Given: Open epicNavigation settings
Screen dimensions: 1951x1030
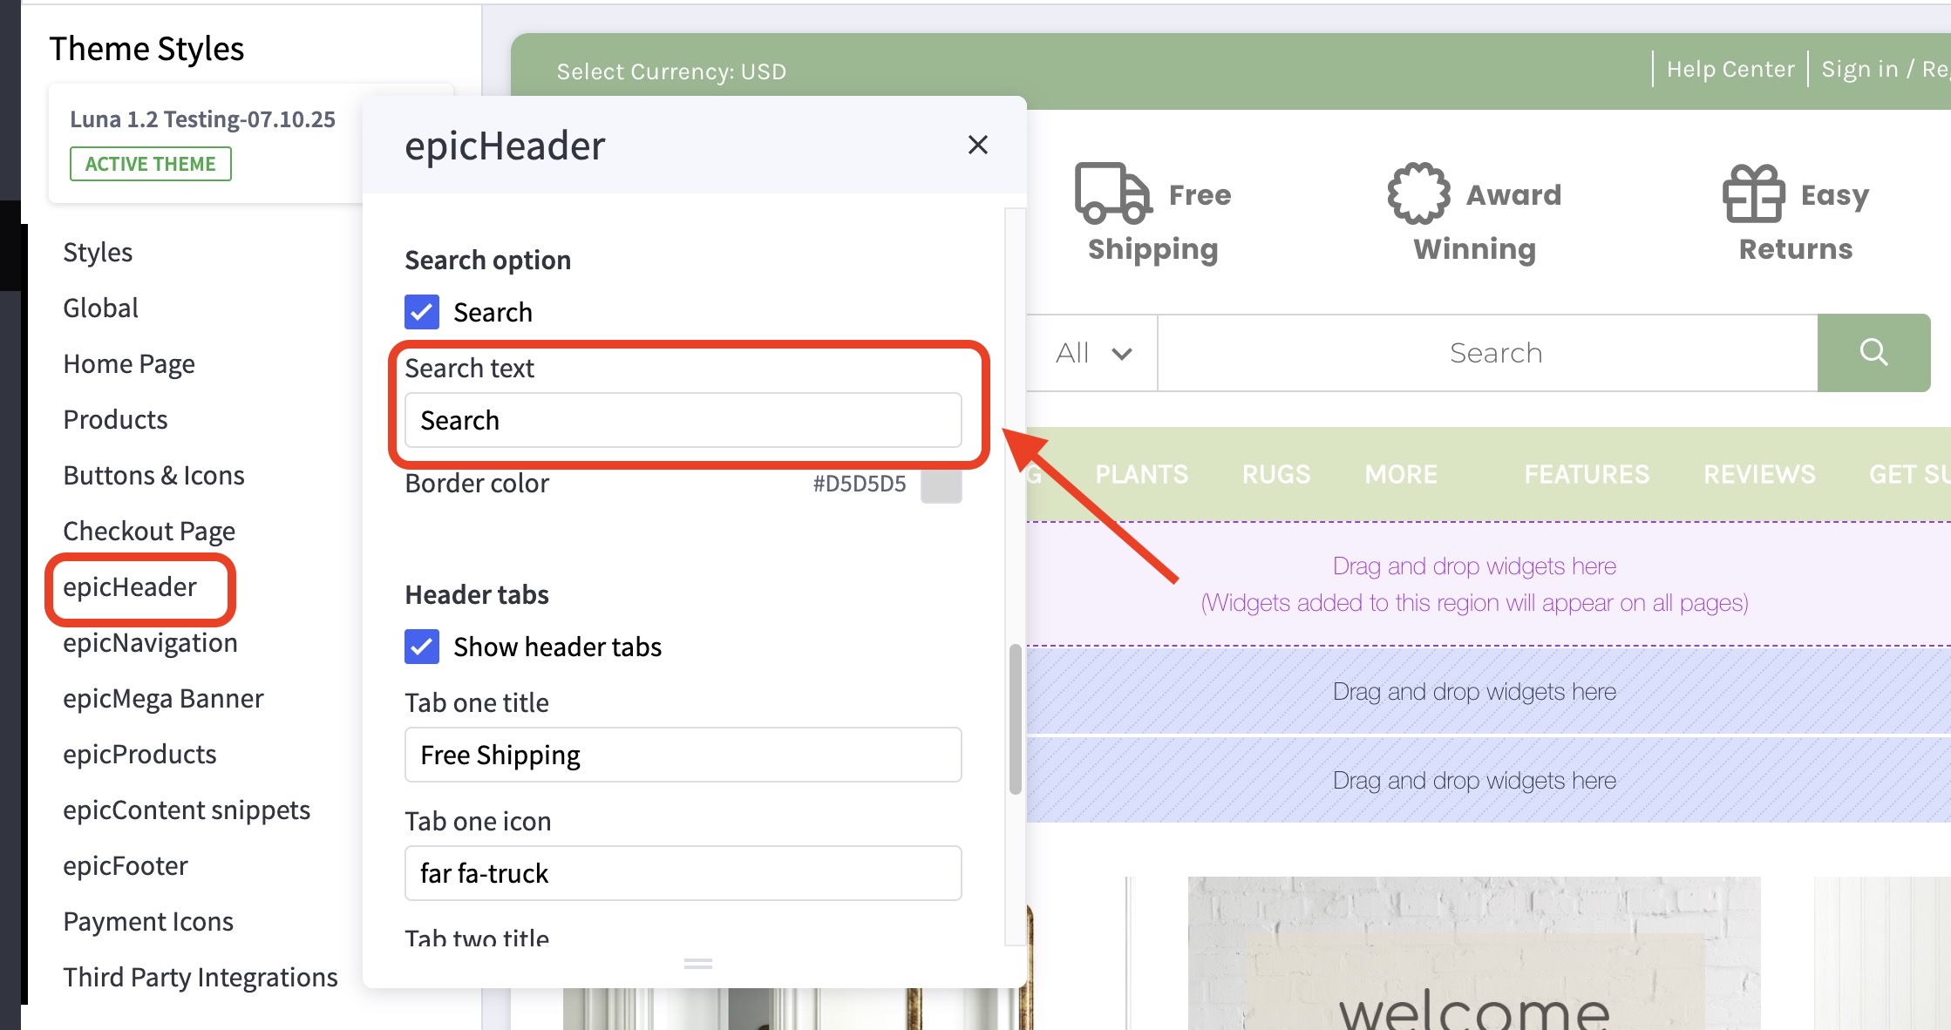Looking at the screenshot, I should coord(150,642).
